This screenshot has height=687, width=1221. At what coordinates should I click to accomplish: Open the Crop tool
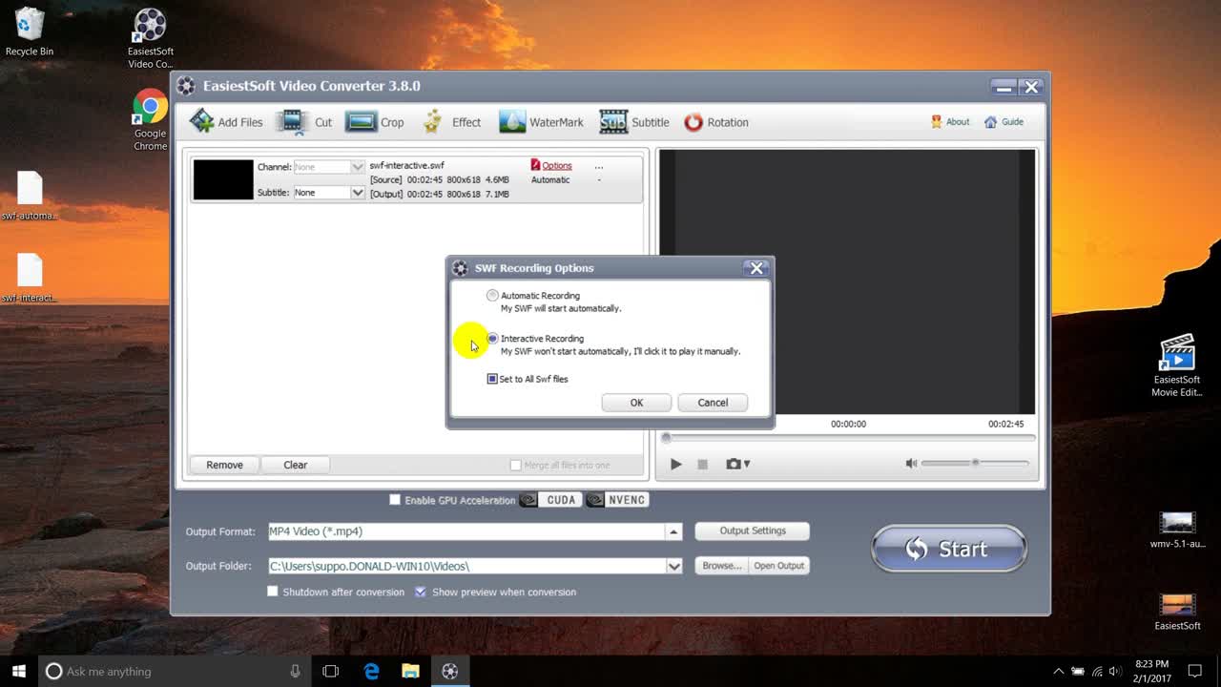(375, 122)
